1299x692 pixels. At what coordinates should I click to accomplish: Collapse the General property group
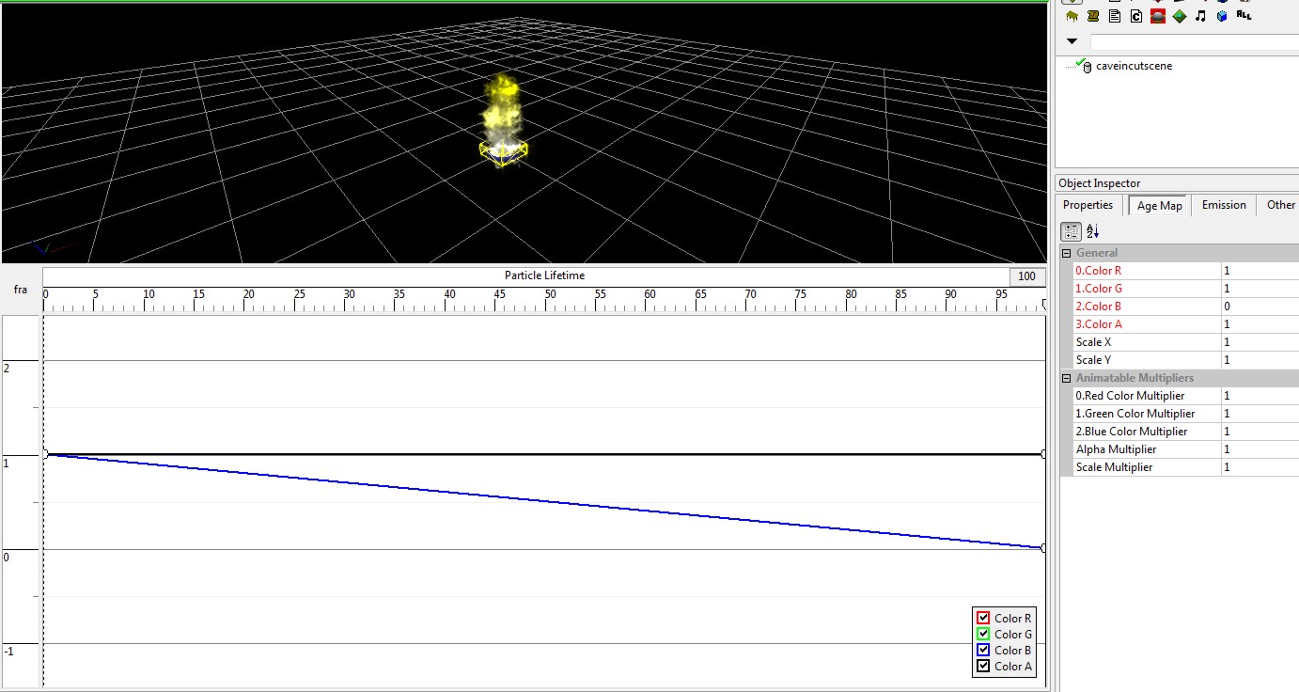[x=1067, y=253]
